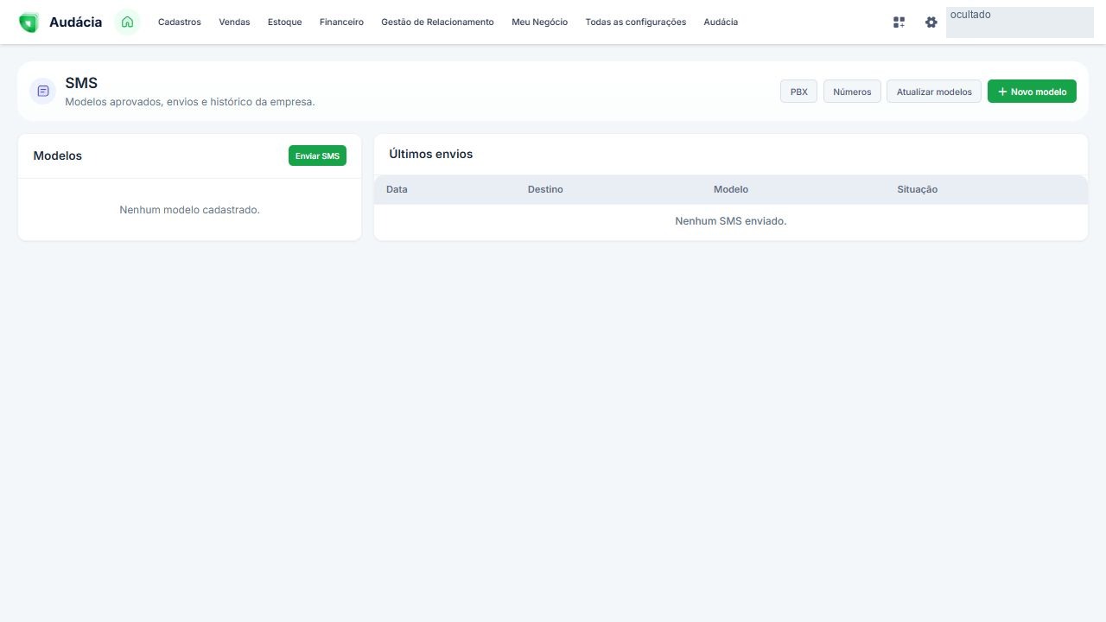Open the Financeiro menu
The width and height of the screenshot is (1106, 622).
(x=341, y=22)
